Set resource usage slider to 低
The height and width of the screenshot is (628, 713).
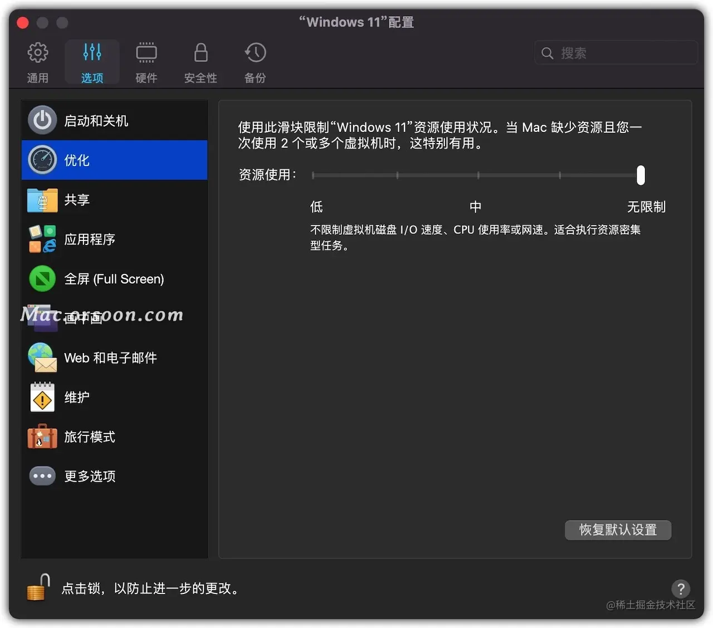[313, 175]
